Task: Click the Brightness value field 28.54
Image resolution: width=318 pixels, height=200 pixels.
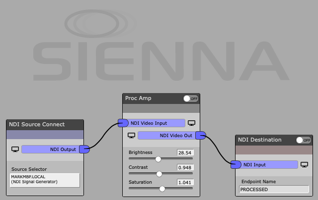Action: click(185, 152)
